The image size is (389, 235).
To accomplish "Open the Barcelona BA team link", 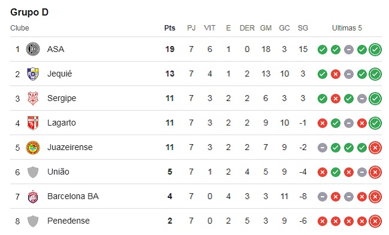I will (x=73, y=196).
